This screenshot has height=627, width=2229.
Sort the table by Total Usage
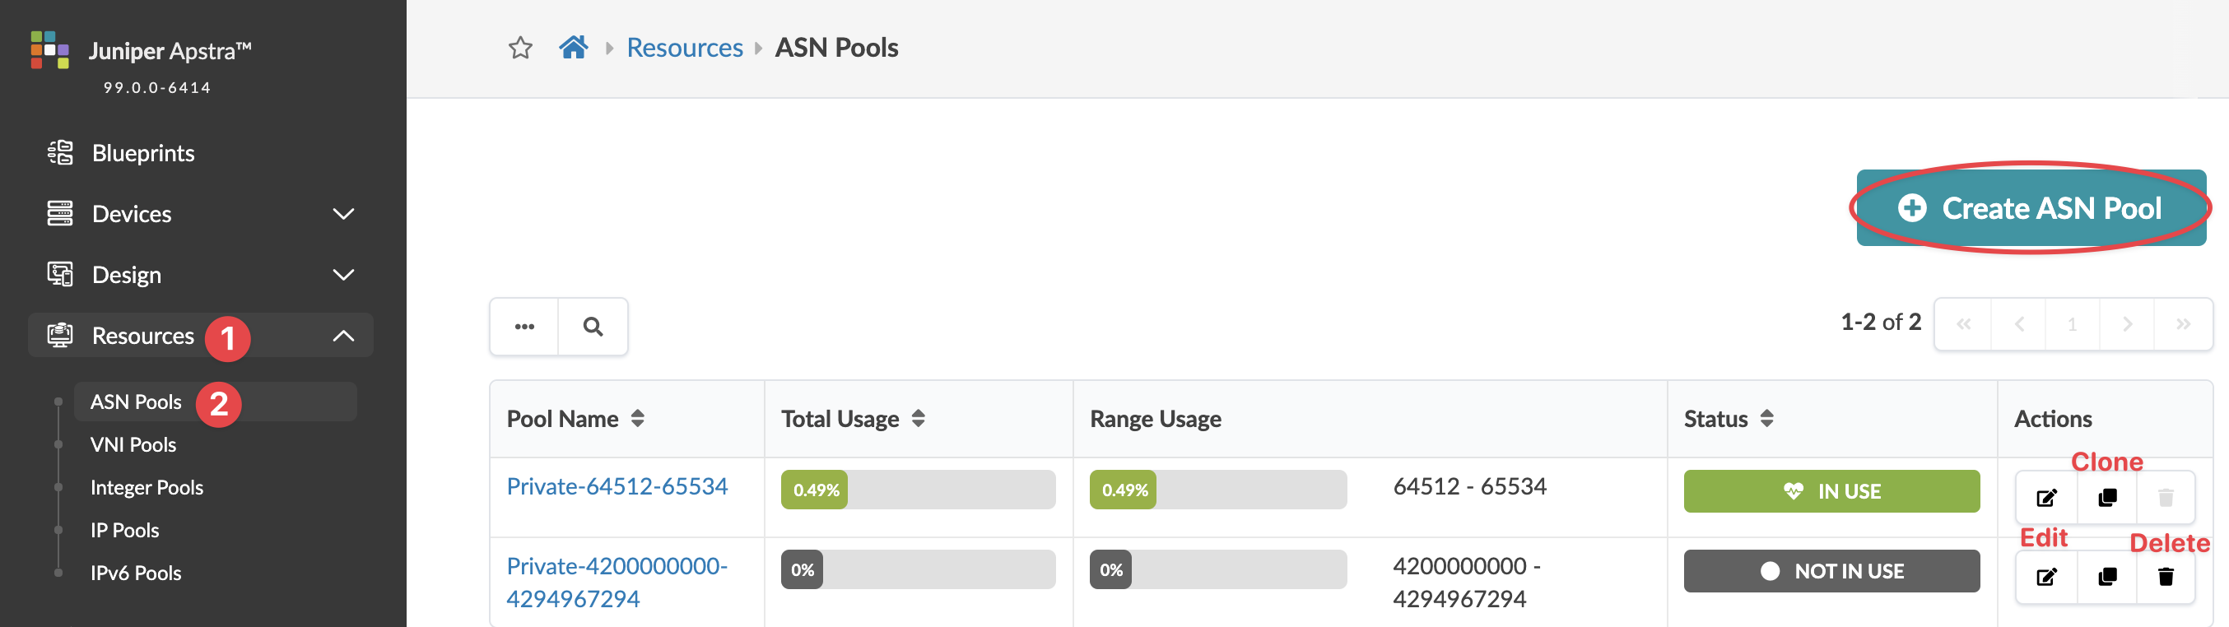click(x=918, y=420)
